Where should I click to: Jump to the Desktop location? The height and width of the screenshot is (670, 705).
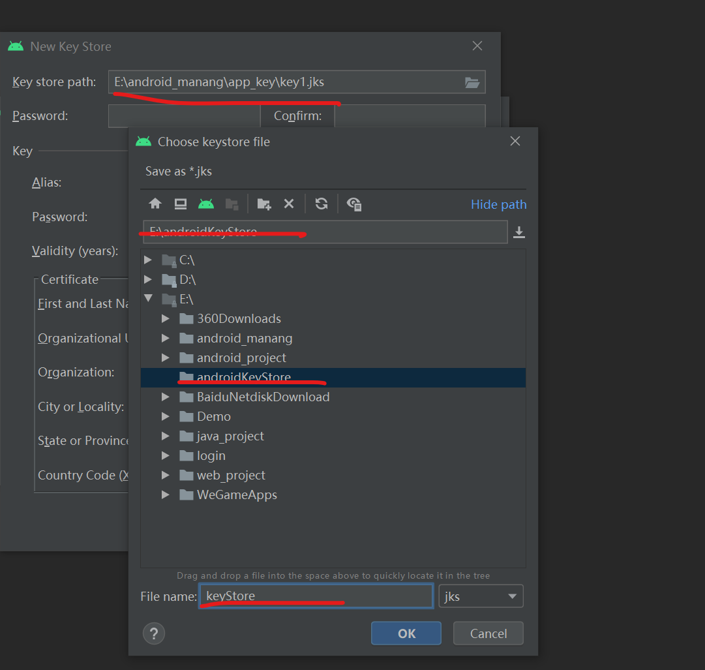coord(180,204)
